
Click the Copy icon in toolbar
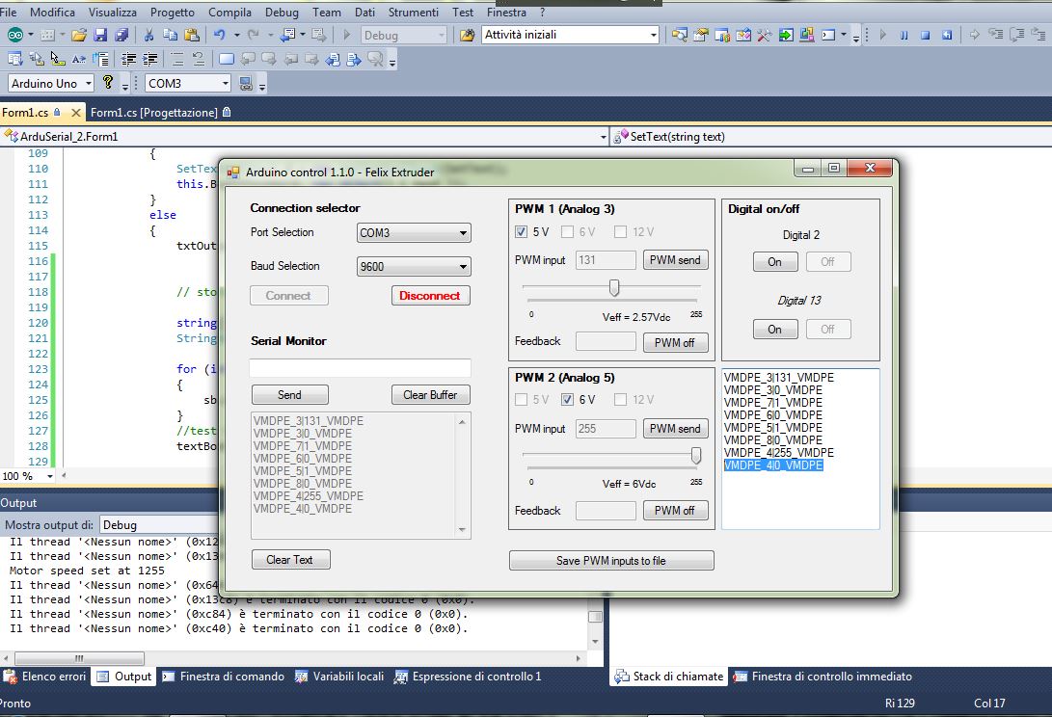pyautogui.click(x=171, y=35)
